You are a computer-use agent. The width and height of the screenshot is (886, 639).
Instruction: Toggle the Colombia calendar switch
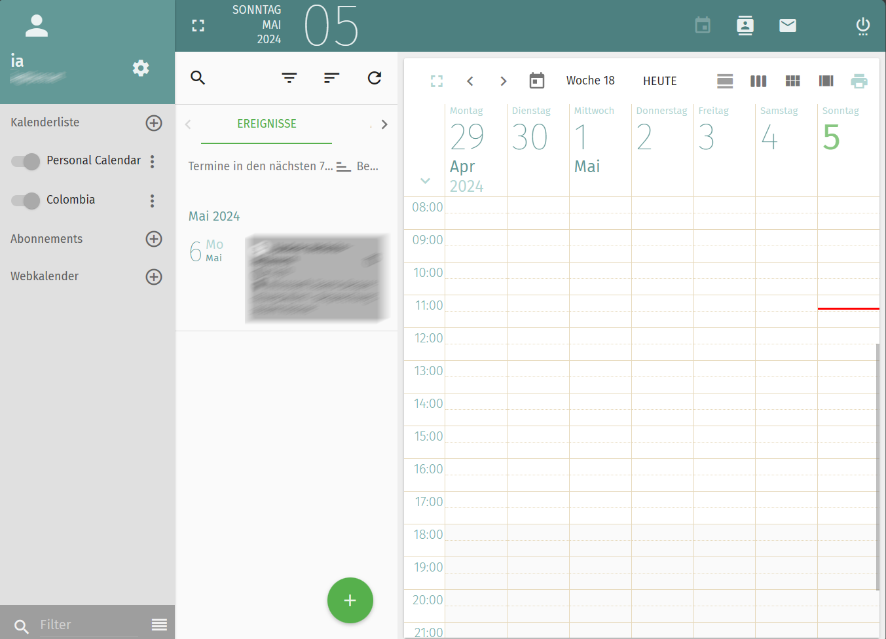click(26, 200)
